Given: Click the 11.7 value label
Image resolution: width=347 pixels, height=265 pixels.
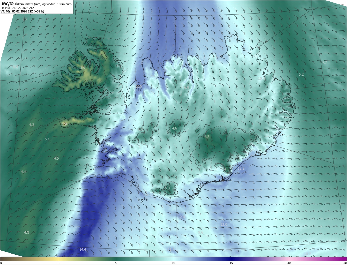Looking at the screenshot, I should pyautogui.click(x=171, y=249).
